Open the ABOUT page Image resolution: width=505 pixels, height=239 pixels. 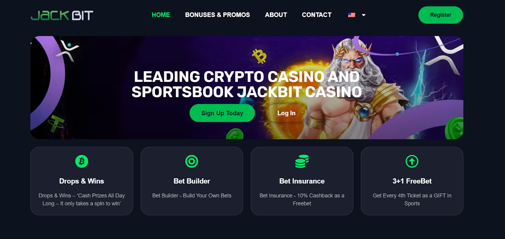coord(276,15)
